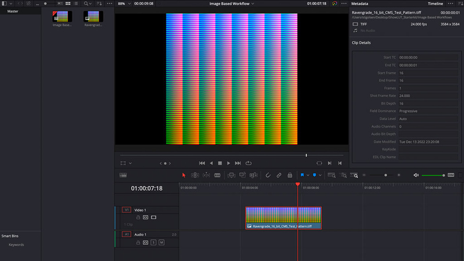Click the position lock padlock in toolbar
The image size is (464, 261).
click(290, 175)
